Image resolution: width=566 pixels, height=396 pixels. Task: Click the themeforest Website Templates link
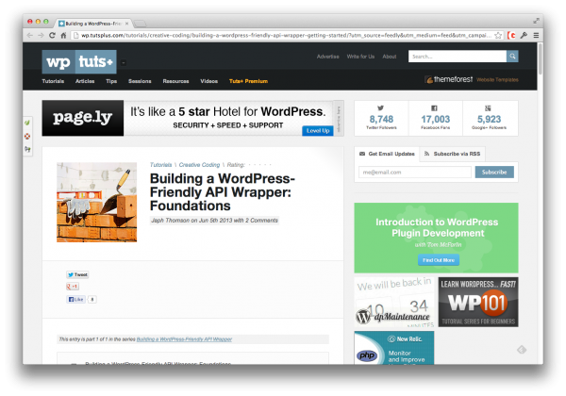pyautogui.click(x=472, y=79)
